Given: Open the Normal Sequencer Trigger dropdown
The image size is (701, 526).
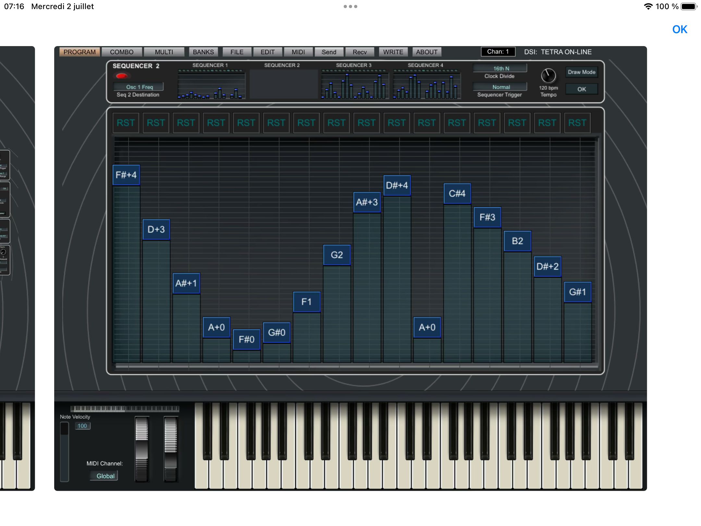Looking at the screenshot, I should (500, 87).
